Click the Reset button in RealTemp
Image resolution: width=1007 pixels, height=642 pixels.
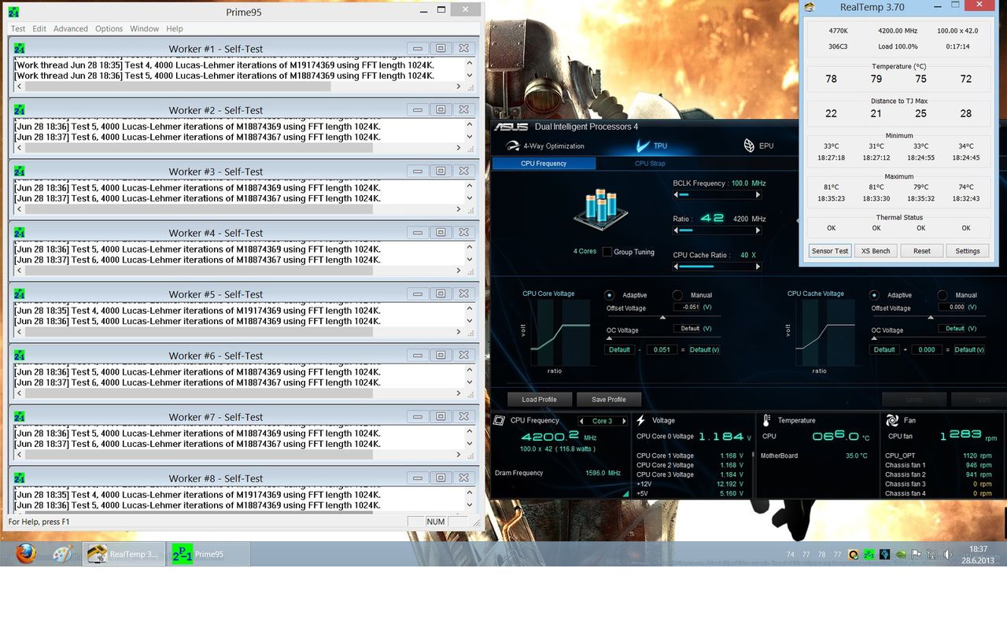point(922,251)
